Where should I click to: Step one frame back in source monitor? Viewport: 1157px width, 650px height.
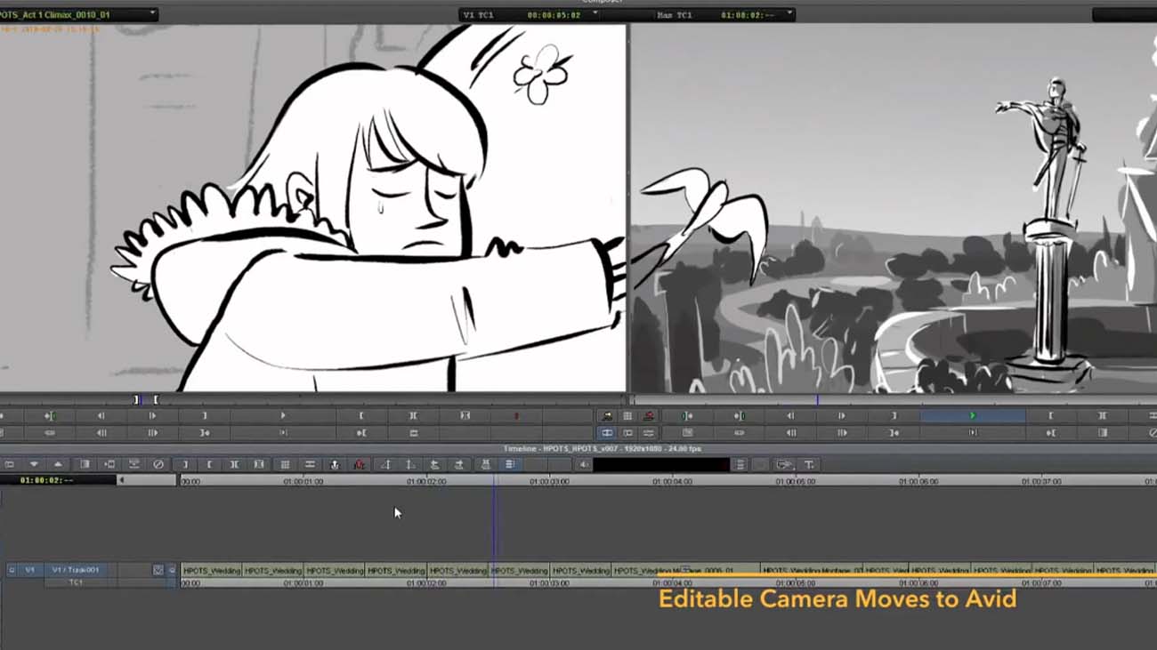(101, 415)
